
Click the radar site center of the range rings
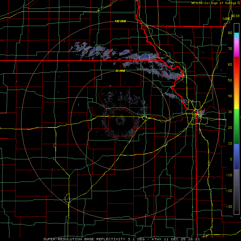[120, 120]
